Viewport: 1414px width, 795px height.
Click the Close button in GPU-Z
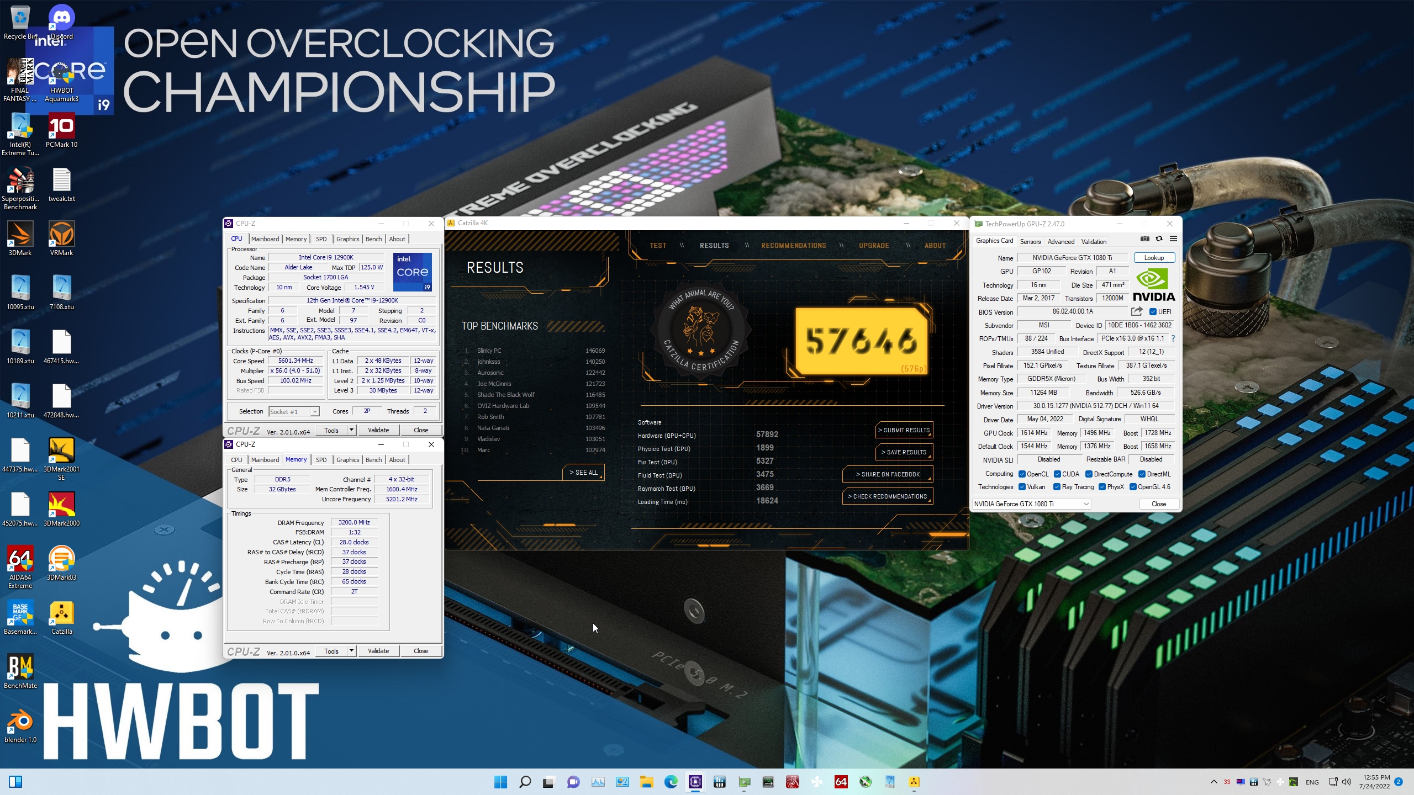1159,504
